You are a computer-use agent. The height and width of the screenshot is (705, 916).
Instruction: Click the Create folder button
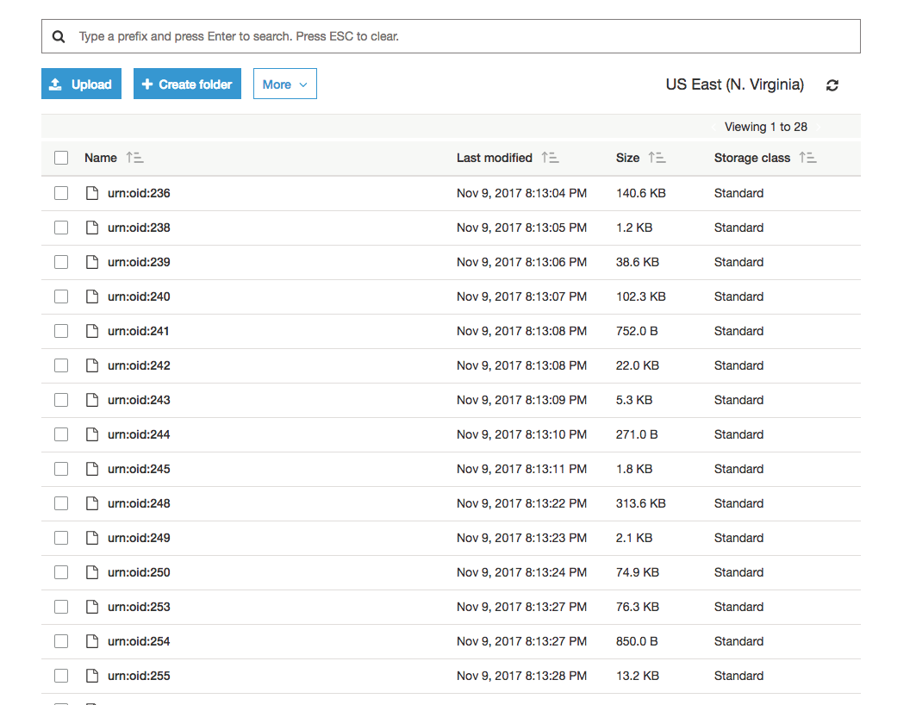187,84
